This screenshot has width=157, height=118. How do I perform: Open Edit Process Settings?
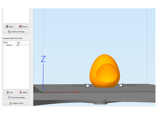[16, 97]
